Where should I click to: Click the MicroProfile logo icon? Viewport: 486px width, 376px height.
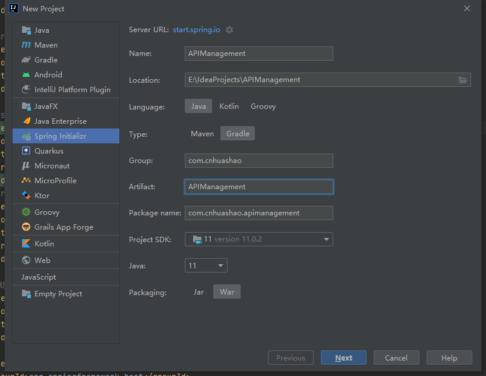click(26, 180)
